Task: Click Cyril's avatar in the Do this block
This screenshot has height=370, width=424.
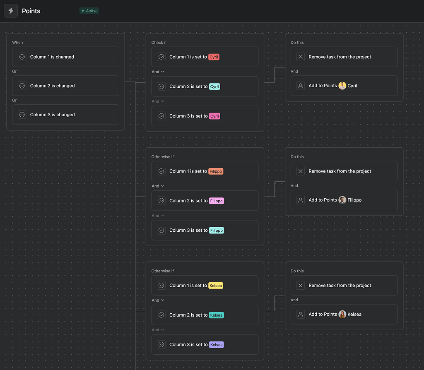Action: 342,86
